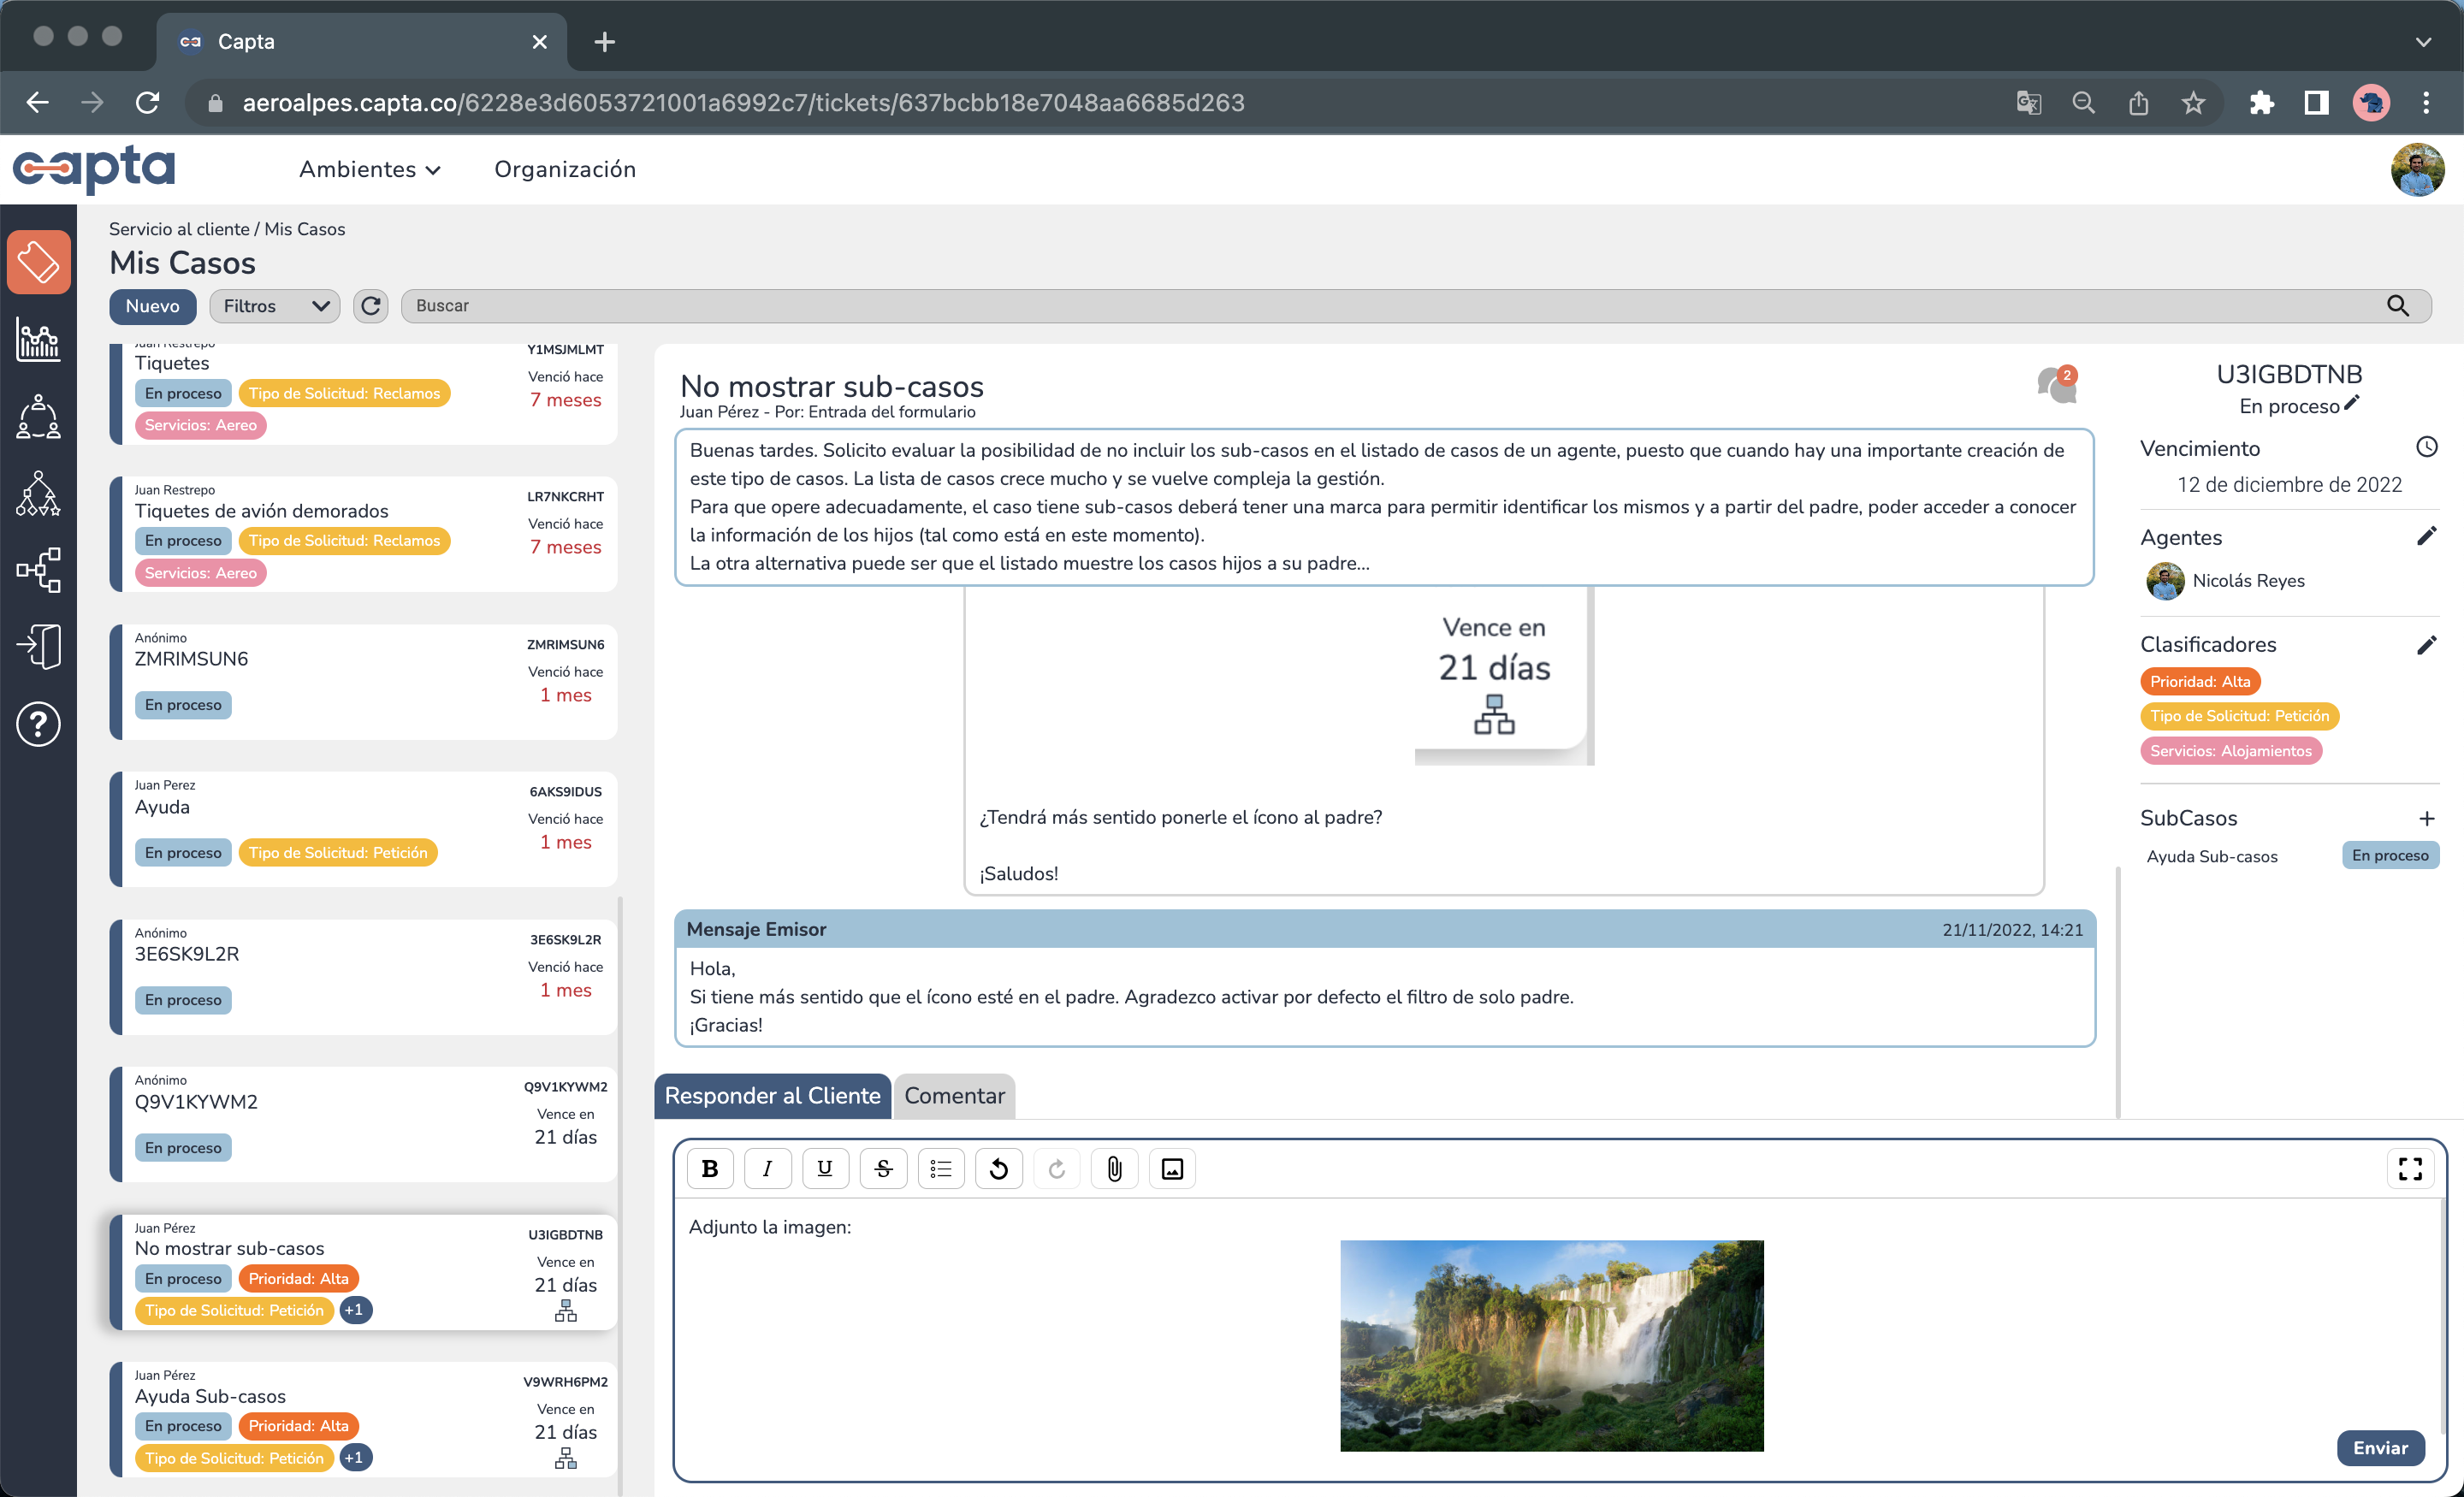Edit the En proceso case status
The image size is (2464, 1497).
pyautogui.click(x=2352, y=403)
